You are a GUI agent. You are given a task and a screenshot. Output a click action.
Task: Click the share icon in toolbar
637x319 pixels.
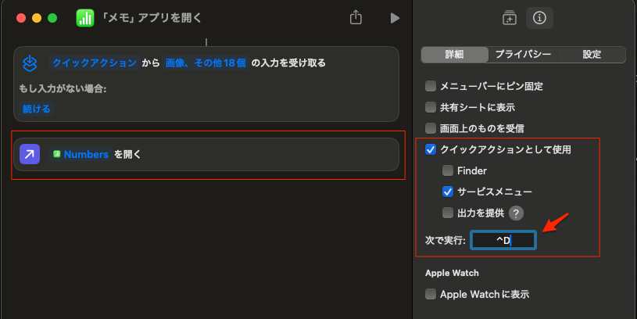click(356, 17)
